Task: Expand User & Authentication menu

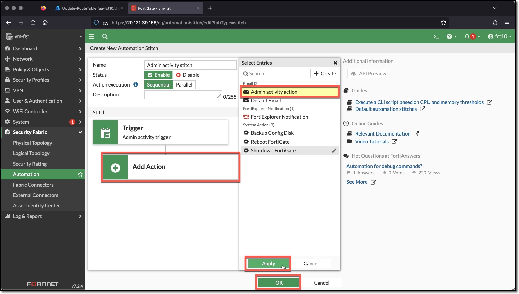Action: (x=43, y=101)
